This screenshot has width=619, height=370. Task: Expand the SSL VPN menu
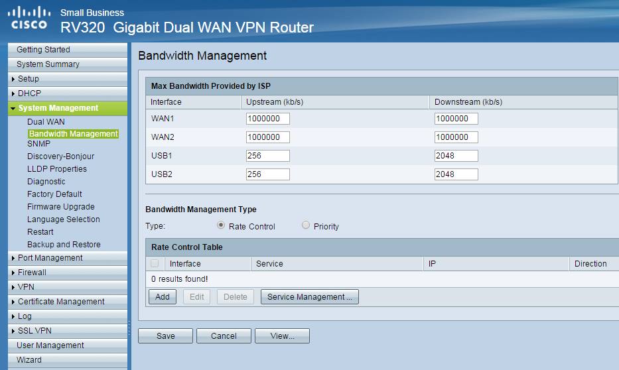pos(68,331)
